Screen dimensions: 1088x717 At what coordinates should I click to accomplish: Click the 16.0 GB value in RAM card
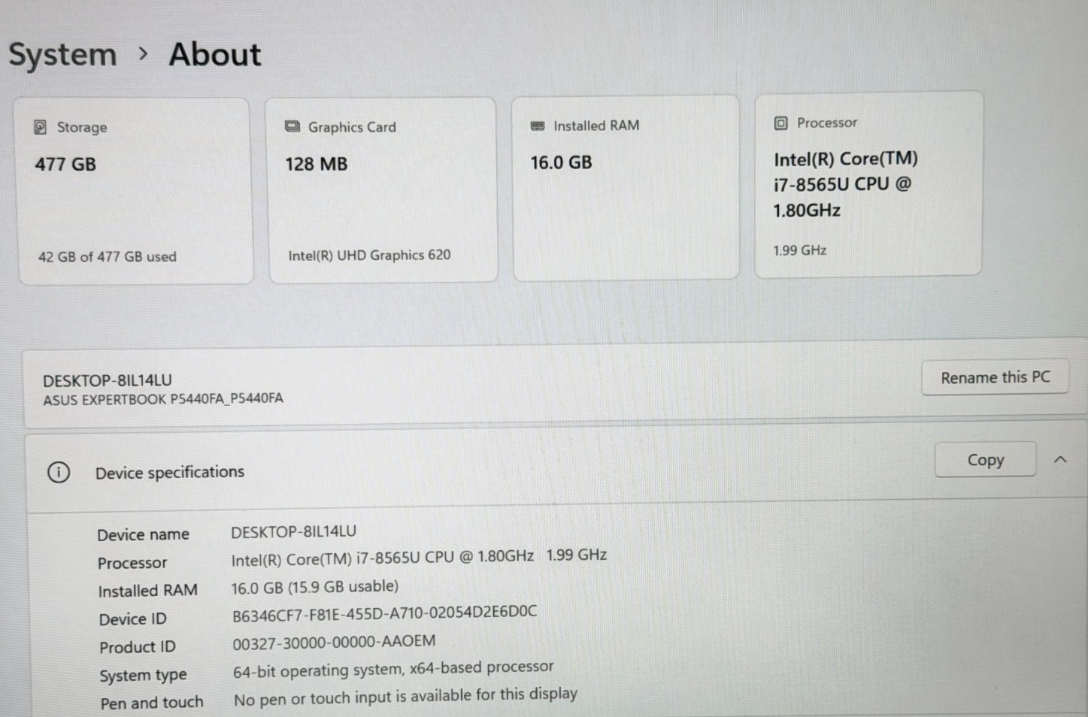(561, 162)
